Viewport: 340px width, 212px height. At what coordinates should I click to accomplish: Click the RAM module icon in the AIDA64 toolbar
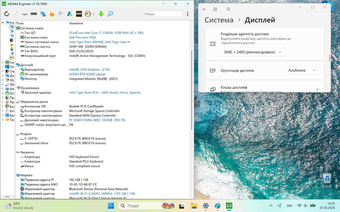[34, 14]
